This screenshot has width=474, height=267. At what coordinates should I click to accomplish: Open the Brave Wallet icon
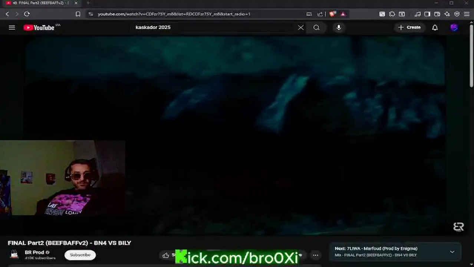[437, 14]
